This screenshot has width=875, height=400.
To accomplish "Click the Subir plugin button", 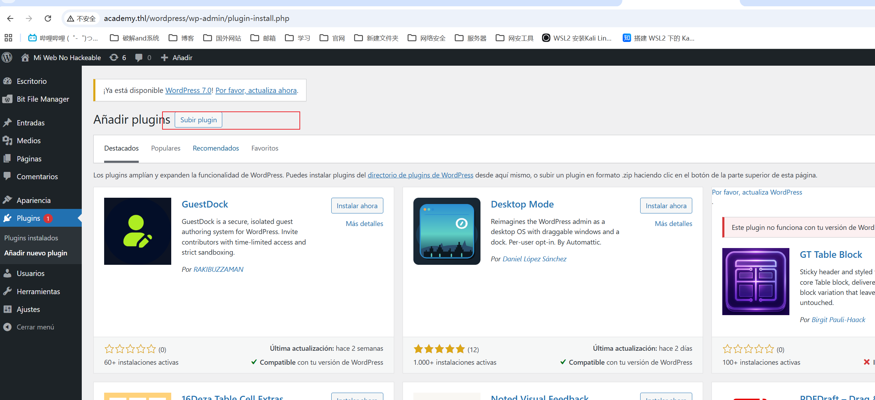I will (198, 120).
